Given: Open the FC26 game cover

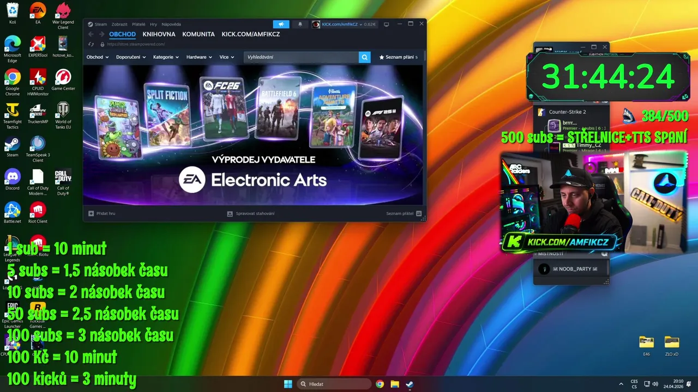Looking at the screenshot, I should tap(222, 108).
